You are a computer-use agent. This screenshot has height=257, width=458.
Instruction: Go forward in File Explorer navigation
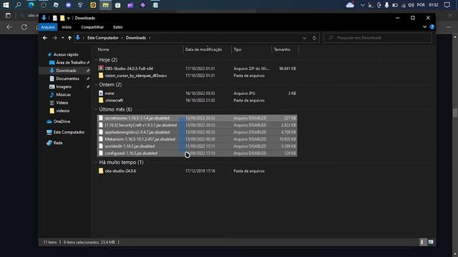click(x=54, y=38)
